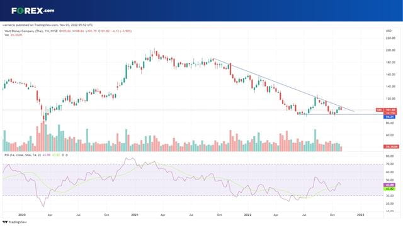Click the FOREX.com logo in the banner
403x226 pixels.
pos(33,11)
